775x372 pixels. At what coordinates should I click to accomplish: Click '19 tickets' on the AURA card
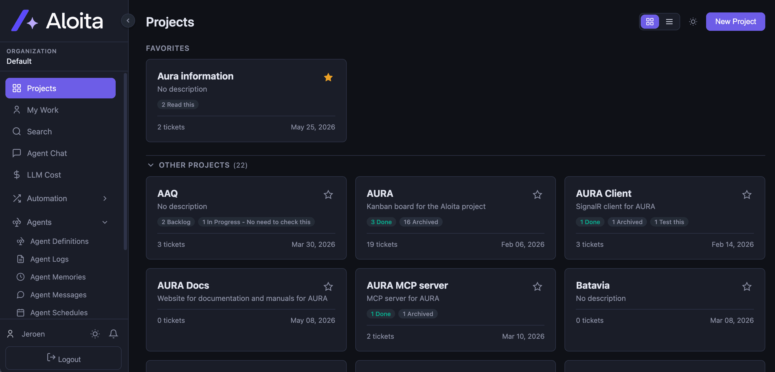pos(382,244)
